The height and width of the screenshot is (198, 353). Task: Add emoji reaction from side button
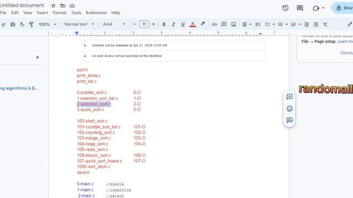point(290,109)
